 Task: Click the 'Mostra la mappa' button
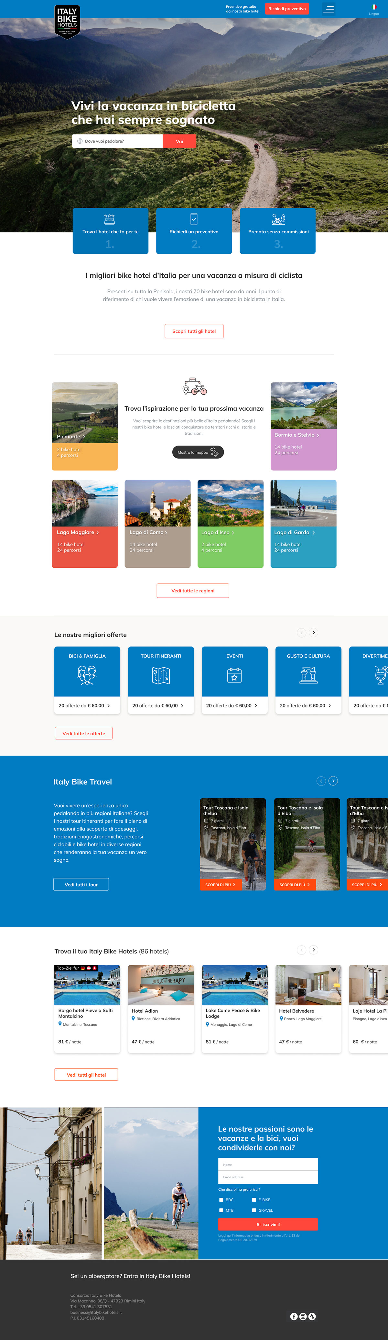click(x=198, y=452)
